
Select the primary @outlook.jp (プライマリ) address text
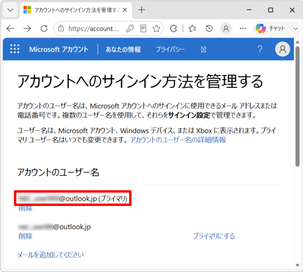pos(73,199)
